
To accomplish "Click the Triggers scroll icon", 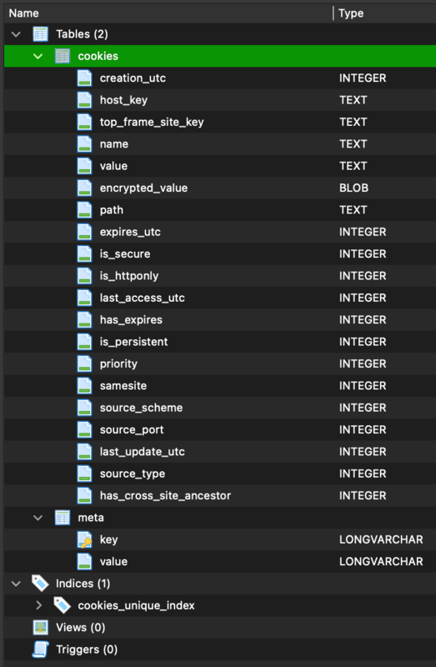I will [40, 649].
